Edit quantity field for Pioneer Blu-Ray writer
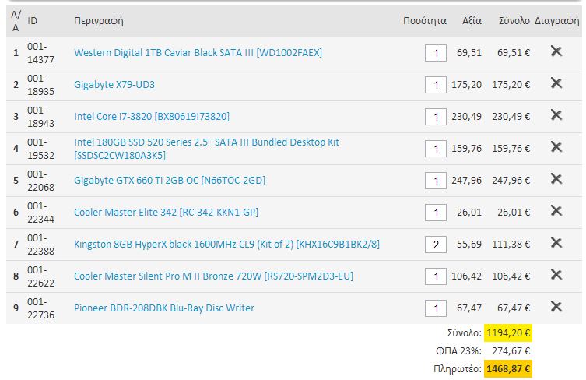Viewport: 586px width, 380px height. [436, 308]
